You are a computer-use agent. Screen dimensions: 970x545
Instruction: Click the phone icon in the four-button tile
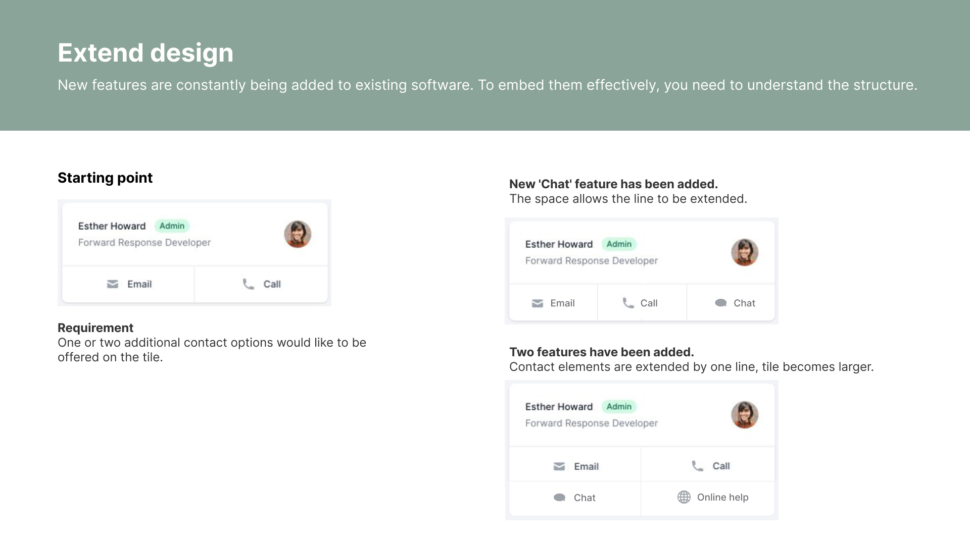pos(697,466)
